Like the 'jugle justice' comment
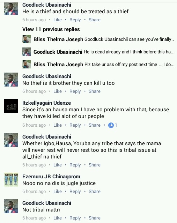The width and height of the screenshot is (177, 223). coord(58,192)
